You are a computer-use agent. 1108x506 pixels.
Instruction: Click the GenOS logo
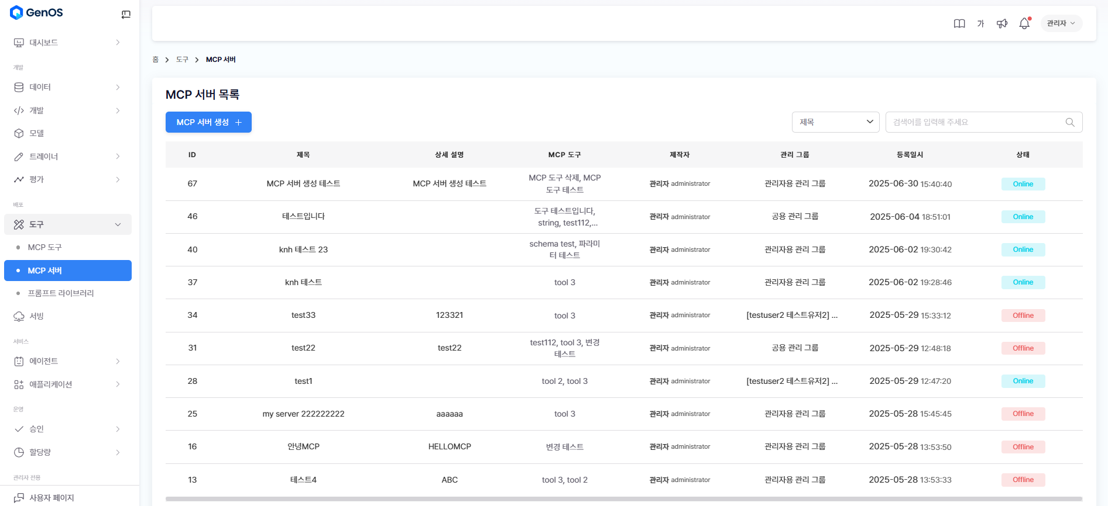[36, 12]
